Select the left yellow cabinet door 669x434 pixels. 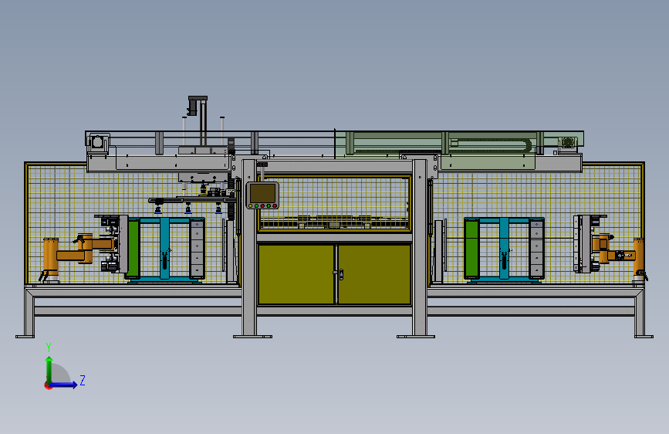[296, 274]
